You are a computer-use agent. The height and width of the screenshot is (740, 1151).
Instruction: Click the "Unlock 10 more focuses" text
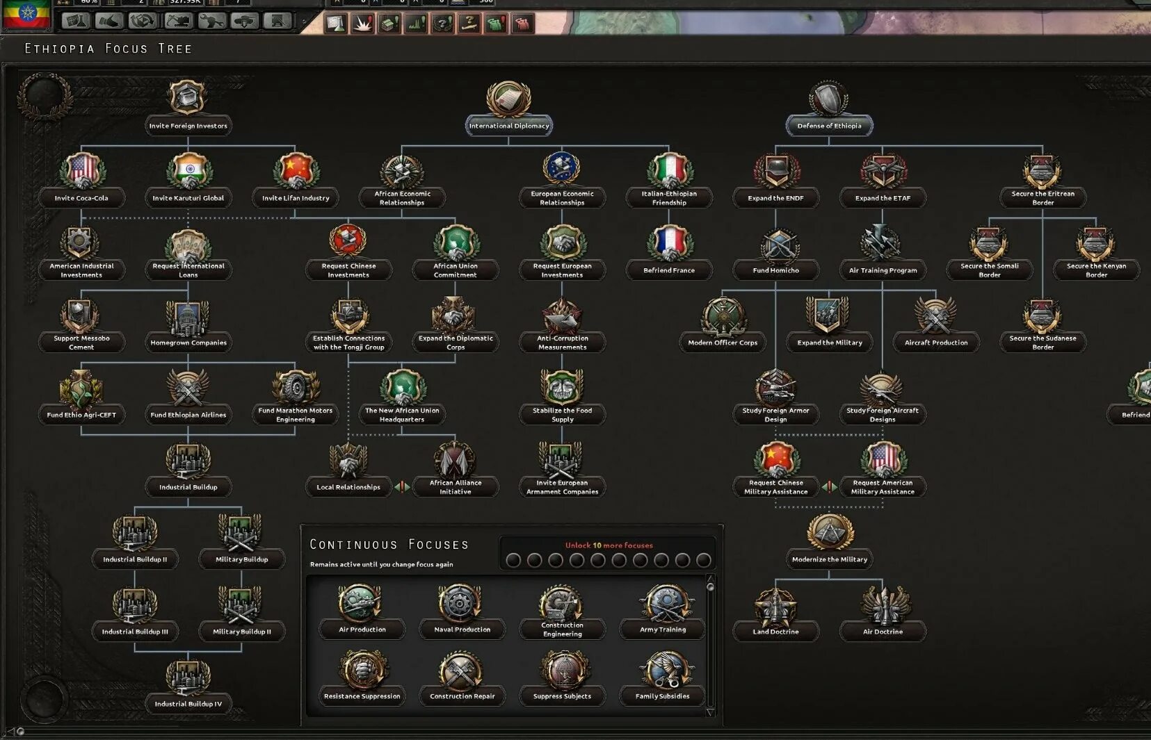click(609, 545)
